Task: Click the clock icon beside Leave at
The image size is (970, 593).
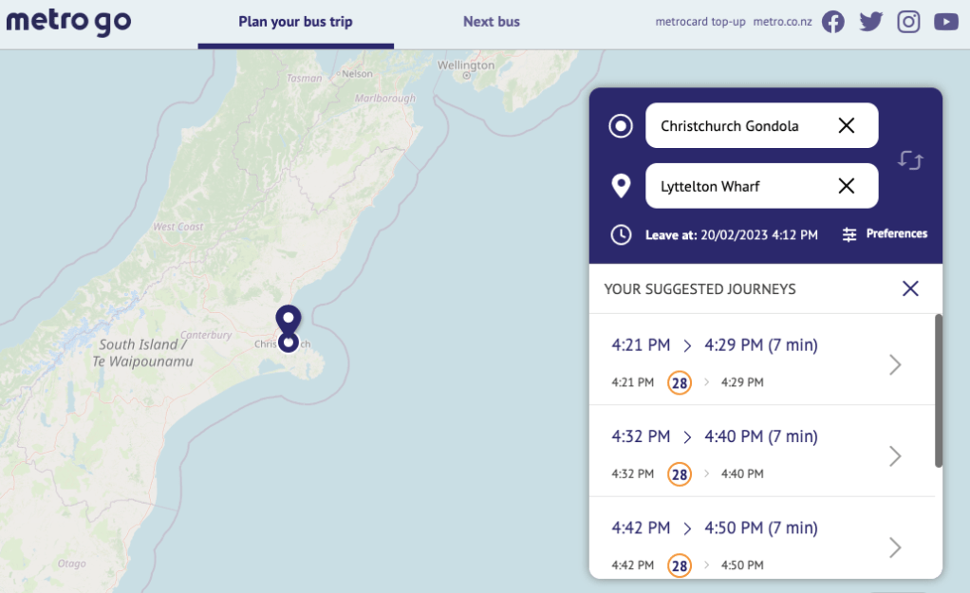Action: pyautogui.click(x=621, y=234)
